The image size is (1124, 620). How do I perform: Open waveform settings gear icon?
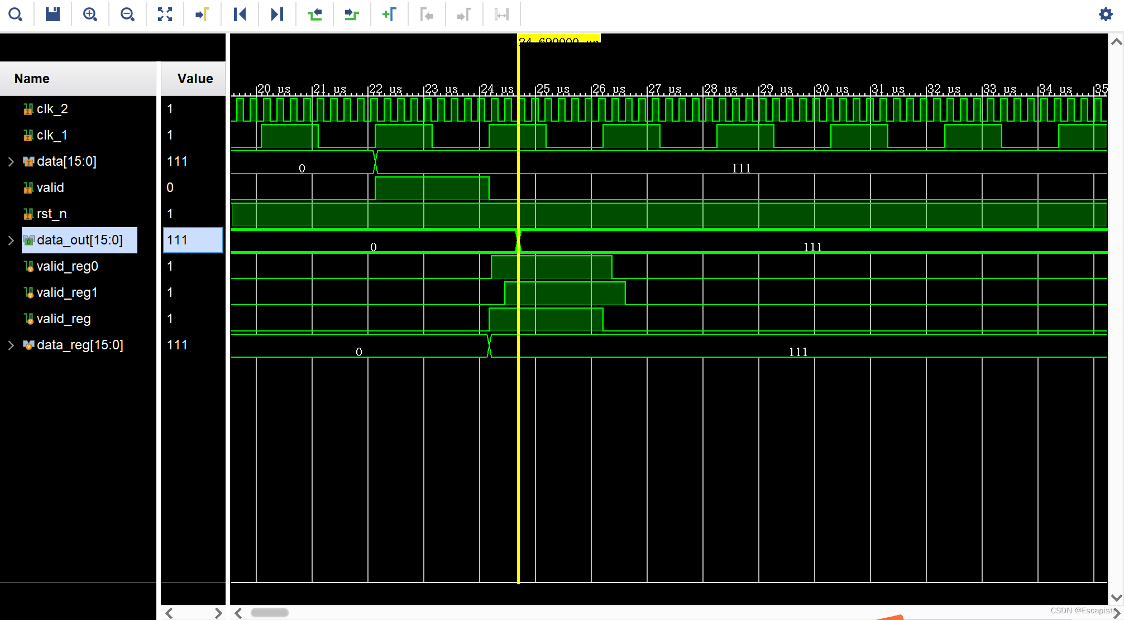(1106, 15)
